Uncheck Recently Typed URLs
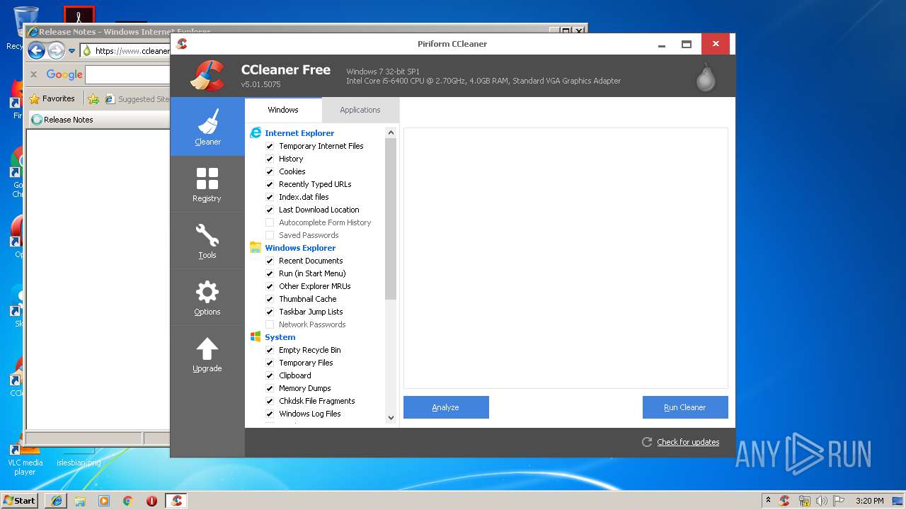906x510 pixels. tap(270, 184)
